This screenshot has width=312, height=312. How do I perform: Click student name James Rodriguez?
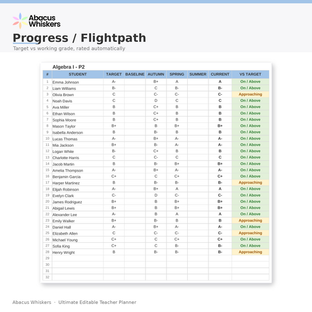67,202
